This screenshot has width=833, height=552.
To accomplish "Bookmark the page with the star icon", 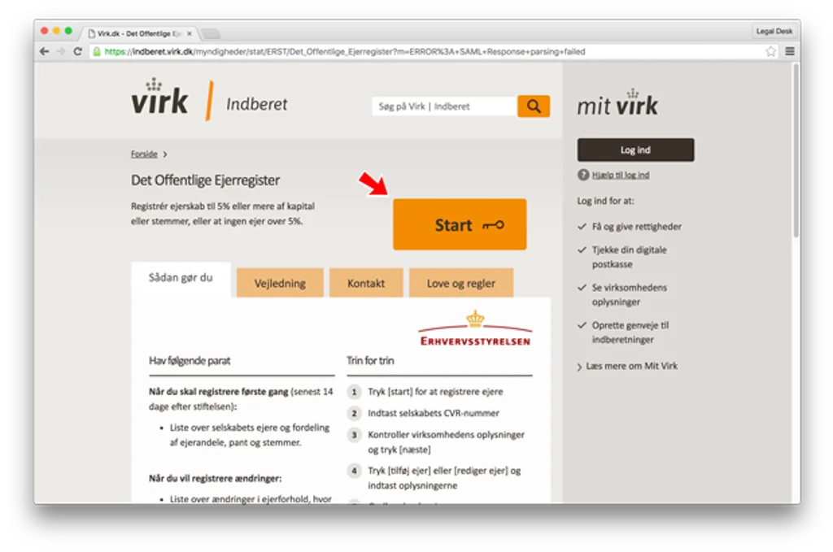I will coord(770,51).
